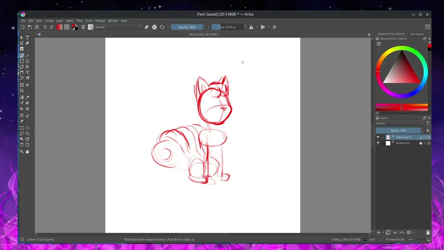Viewport: 444px width, 250px height.
Task: Open the brush preset chooser
Action: pos(91,27)
